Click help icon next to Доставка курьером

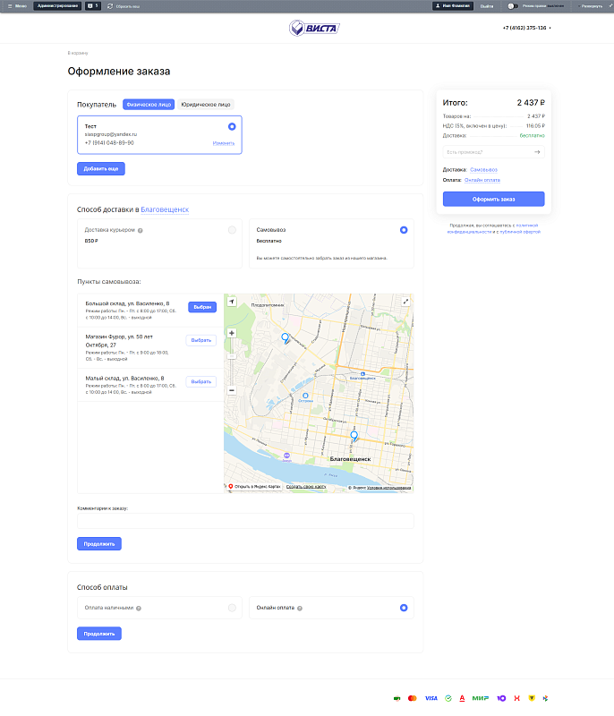click(141, 230)
